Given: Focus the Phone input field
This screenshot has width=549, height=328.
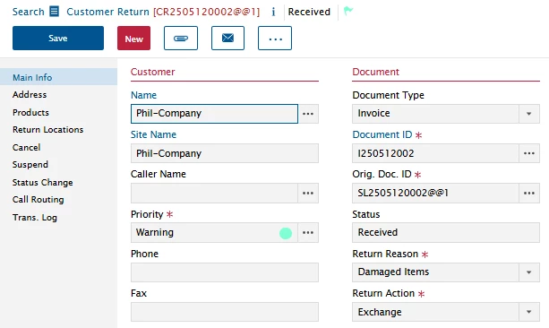Looking at the screenshot, I should [x=225, y=272].
